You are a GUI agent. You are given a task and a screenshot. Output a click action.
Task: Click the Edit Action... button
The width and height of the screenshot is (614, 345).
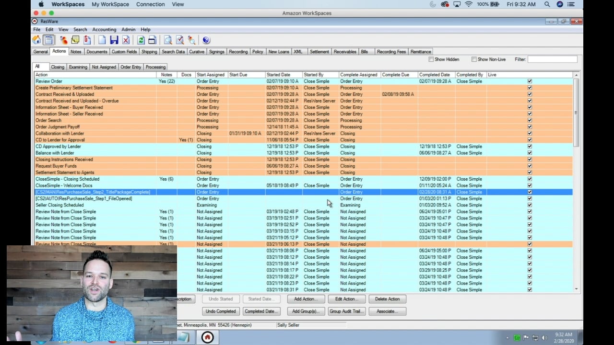[x=346, y=299]
